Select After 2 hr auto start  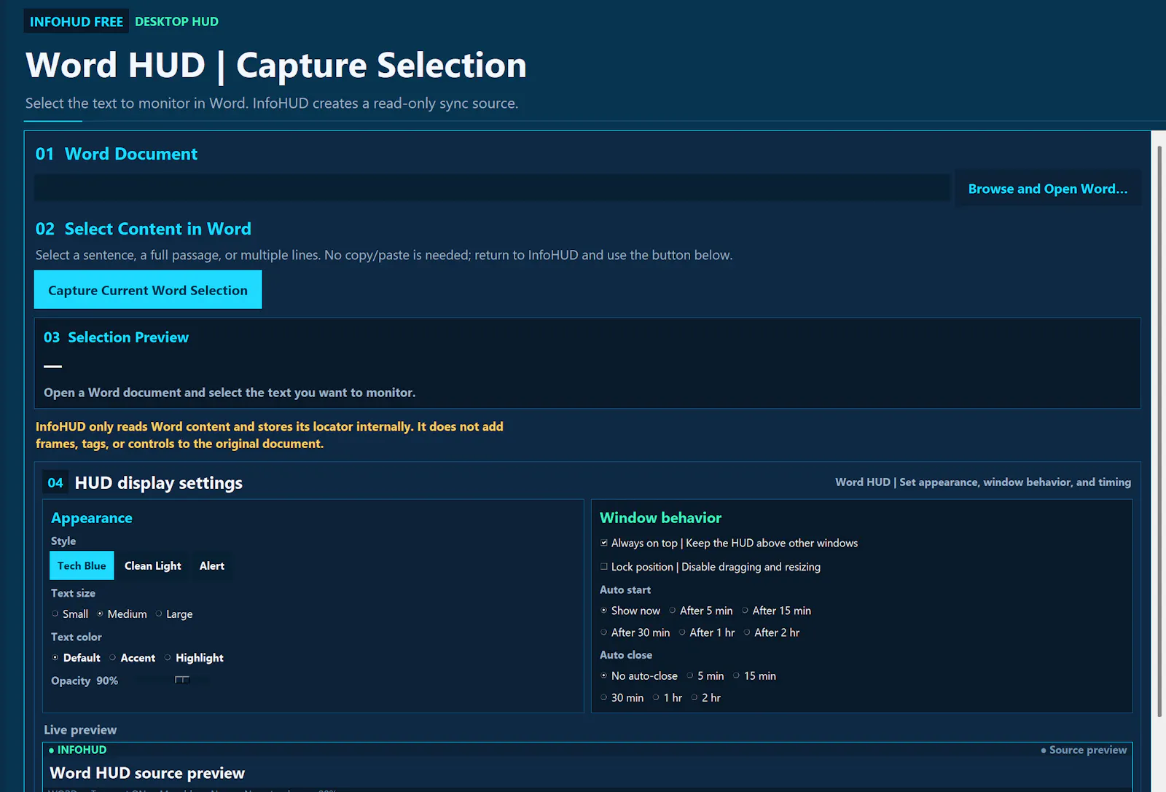[x=772, y=632]
